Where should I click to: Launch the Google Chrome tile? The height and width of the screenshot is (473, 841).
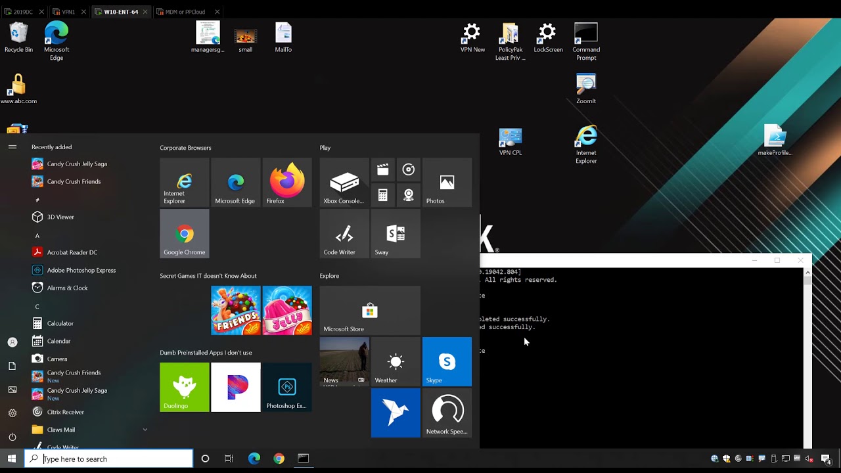coord(184,233)
